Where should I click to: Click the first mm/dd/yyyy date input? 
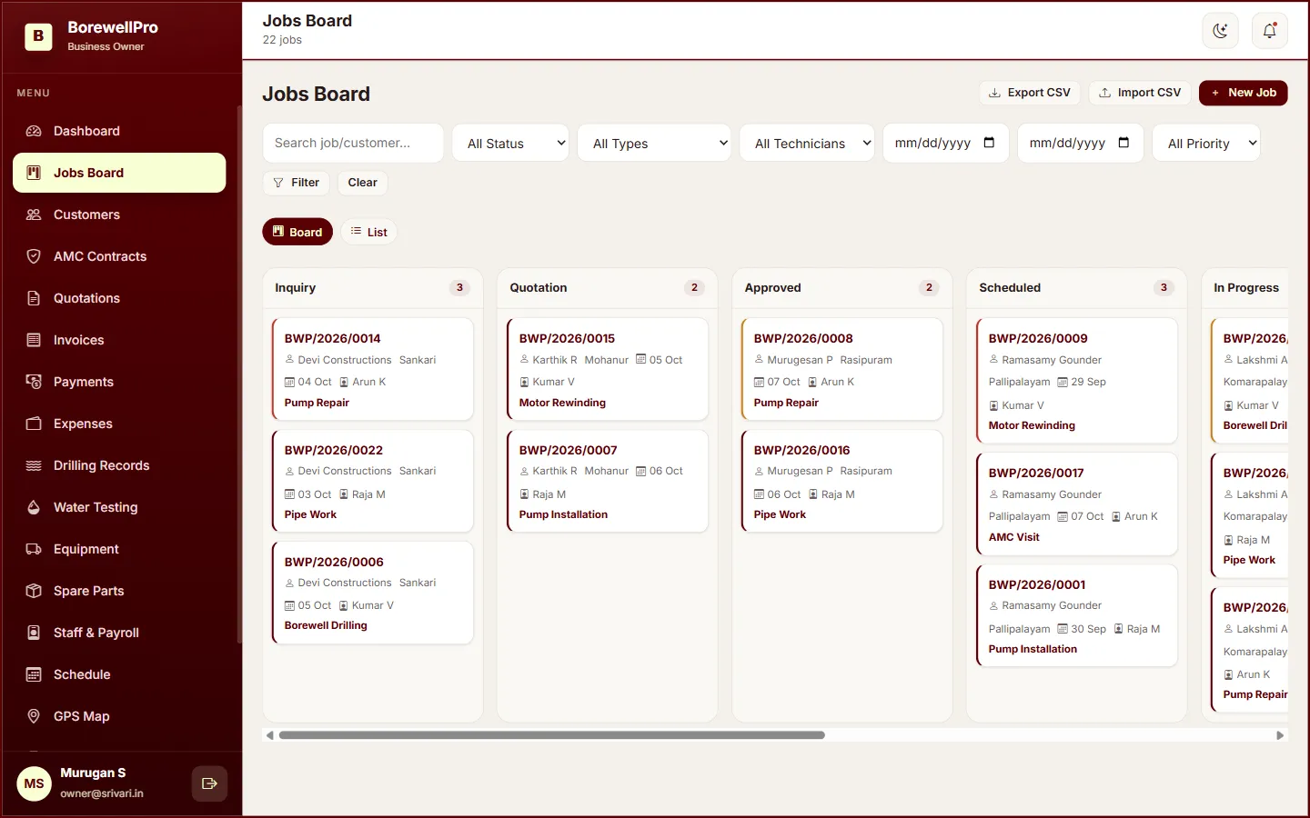coord(946,143)
